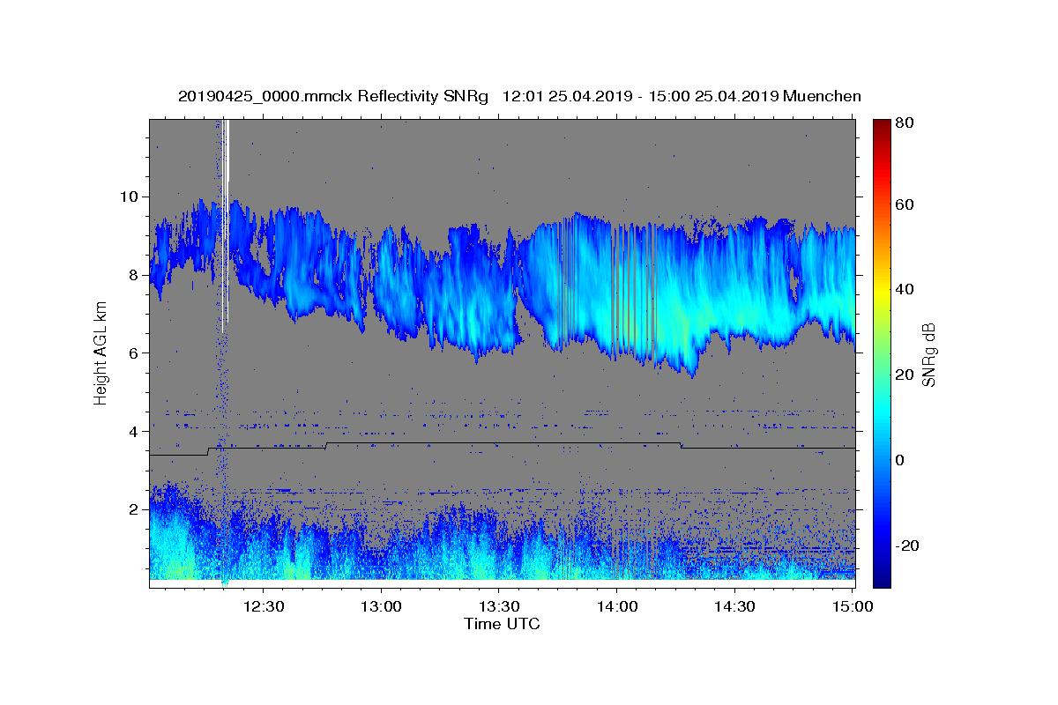Click the 14:30 time tick label

(734, 606)
